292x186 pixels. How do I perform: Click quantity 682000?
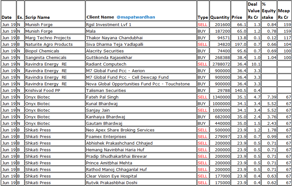[x=222, y=117]
